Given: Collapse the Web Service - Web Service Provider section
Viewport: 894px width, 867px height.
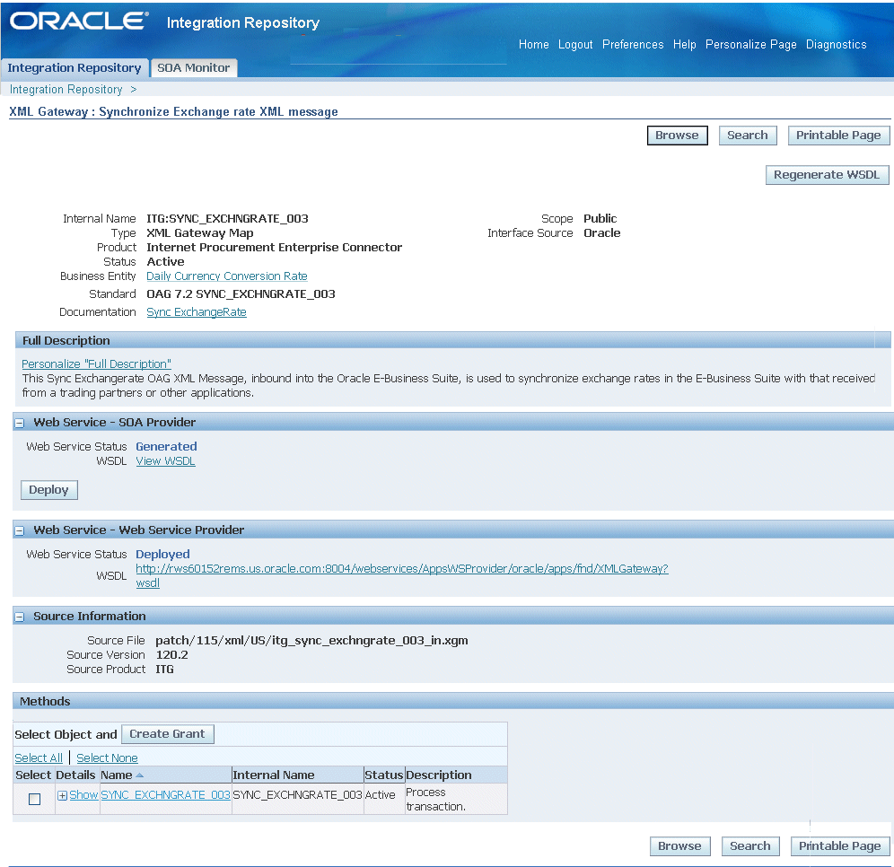Looking at the screenshot, I should point(20,531).
